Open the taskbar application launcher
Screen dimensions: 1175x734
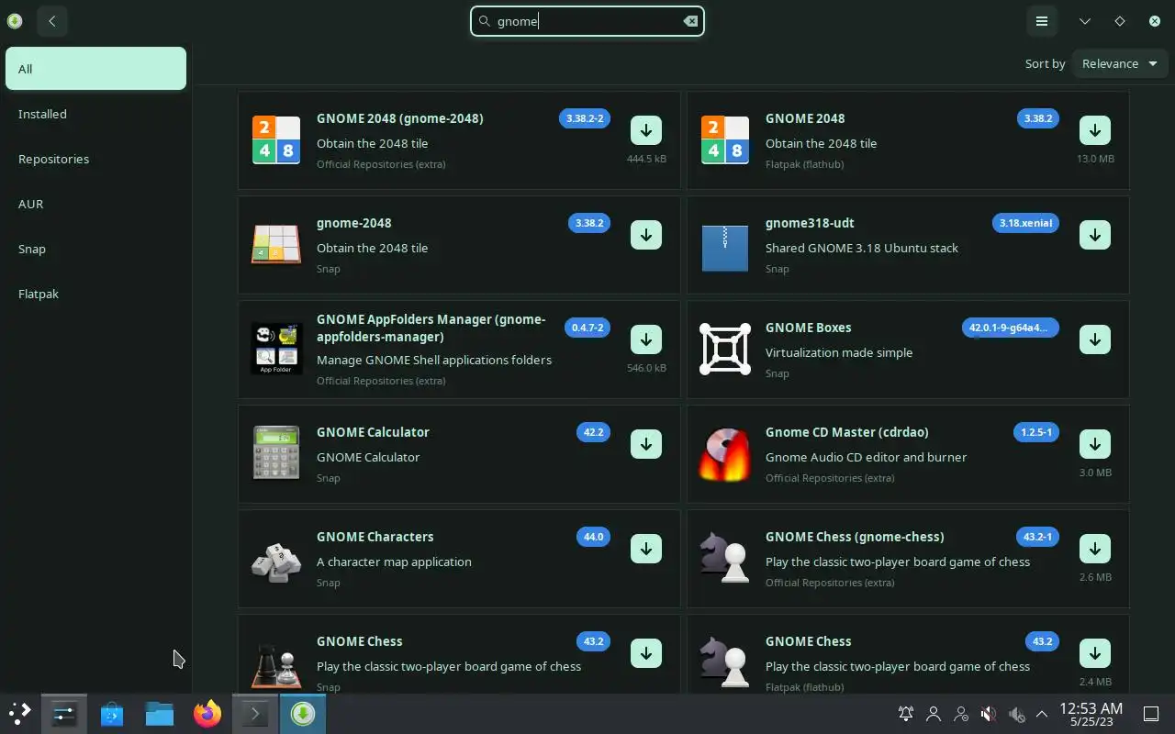coord(19,713)
